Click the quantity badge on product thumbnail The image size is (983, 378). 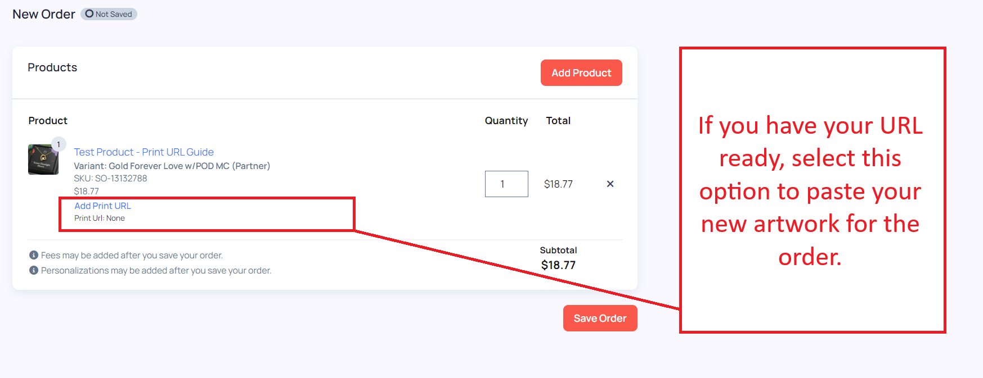pos(59,144)
